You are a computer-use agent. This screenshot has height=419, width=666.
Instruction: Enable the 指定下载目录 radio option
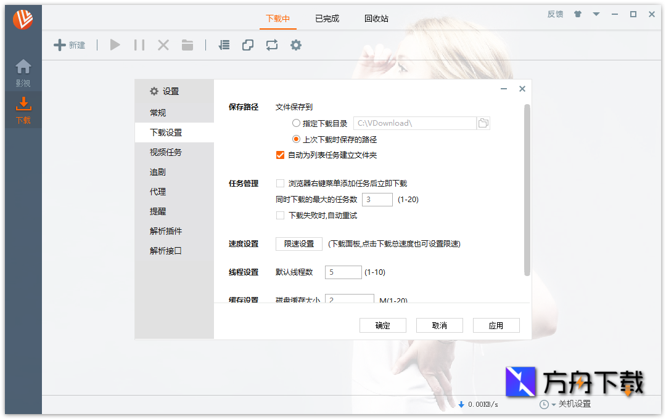pyautogui.click(x=296, y=123)
